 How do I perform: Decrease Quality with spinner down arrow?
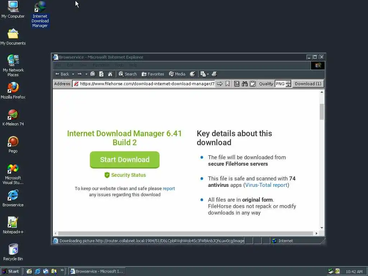click(x=289, y=86)
